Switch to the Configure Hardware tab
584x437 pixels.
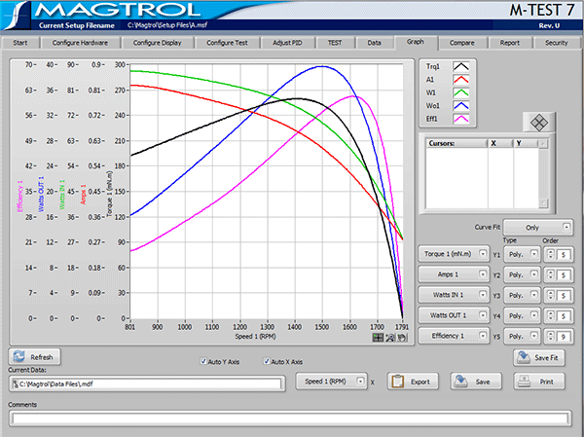pos(80,43)
